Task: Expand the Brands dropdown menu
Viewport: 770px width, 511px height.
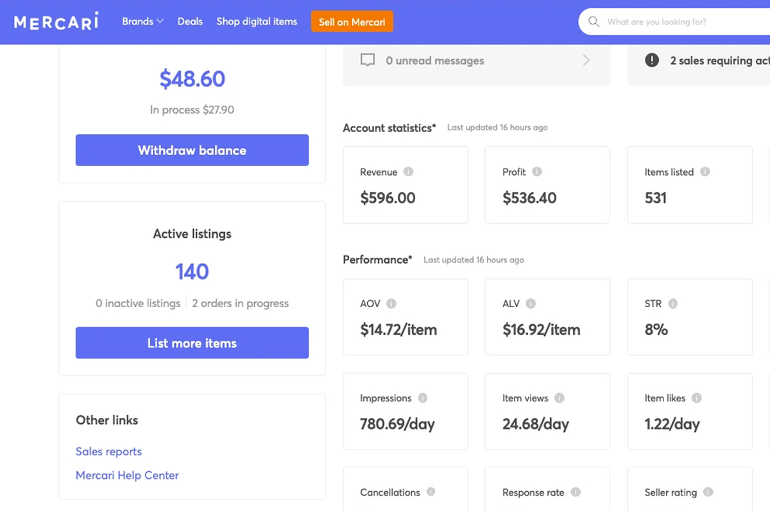Action: (x=142, y=22)
